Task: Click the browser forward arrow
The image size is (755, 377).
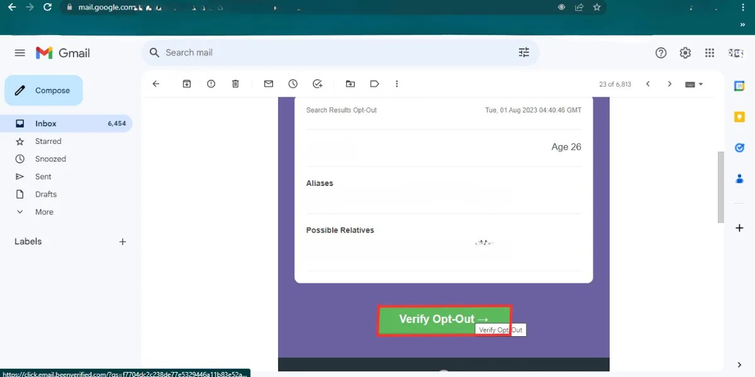Action: tap(30, 8)
